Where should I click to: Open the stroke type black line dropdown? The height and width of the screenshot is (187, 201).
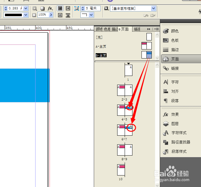[26, 15]
